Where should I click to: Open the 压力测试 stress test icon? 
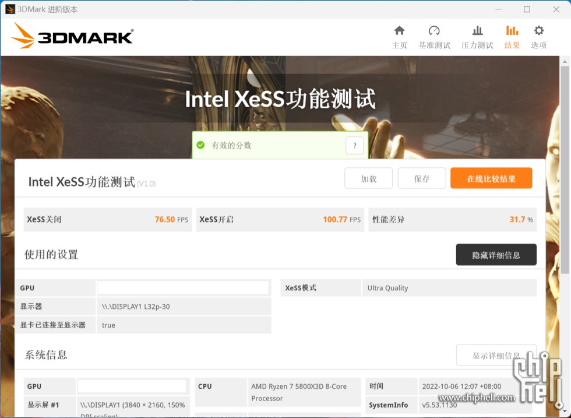[x=477, y=30]
